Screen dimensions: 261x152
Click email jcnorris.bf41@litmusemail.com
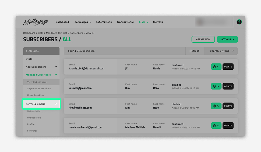coord(86,68)
